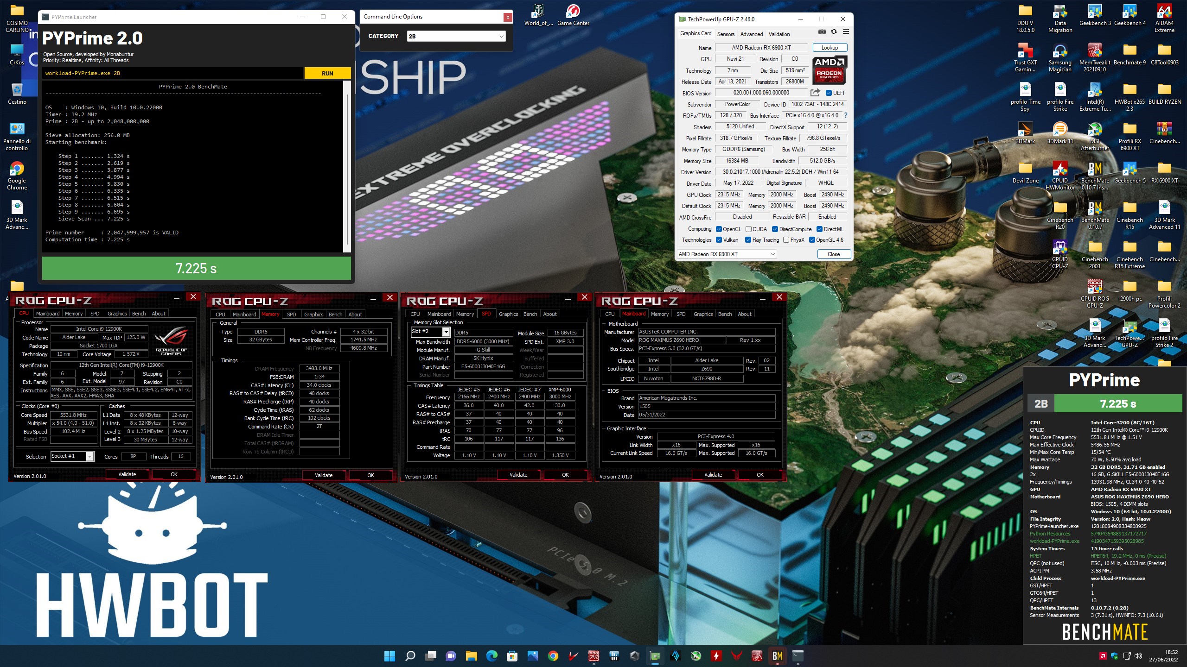Toggle the UEFI checkbox in GPU-Z
Screen dimensions: 1187x667
pyautogui.click(x=829, y=93)
